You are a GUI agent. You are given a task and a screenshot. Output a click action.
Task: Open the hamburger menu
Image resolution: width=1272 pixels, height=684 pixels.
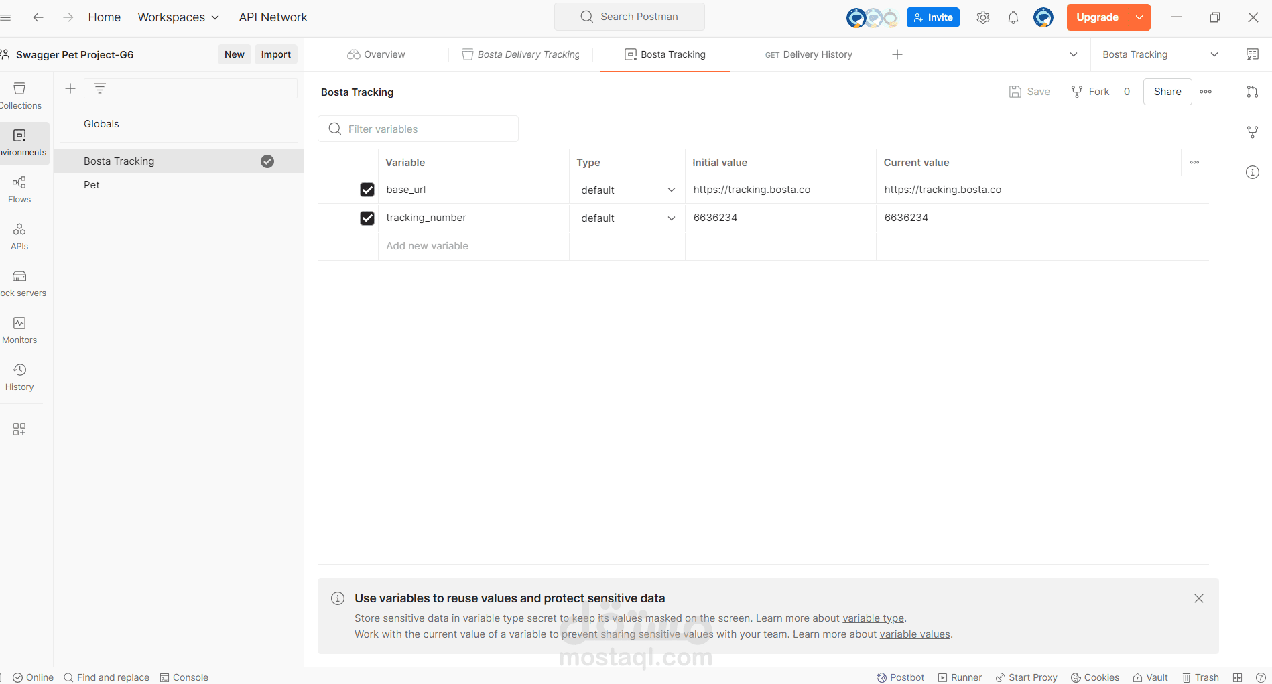tap(5, 17)
